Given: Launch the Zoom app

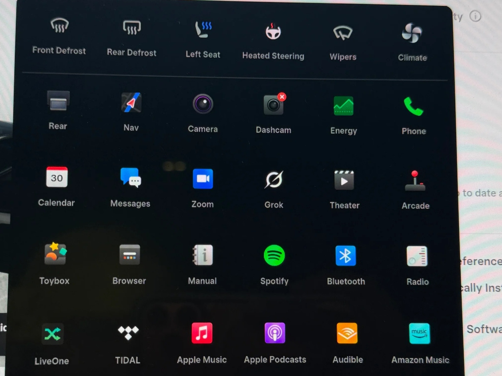Looking at the screenshot, I should tap(203, 179).
